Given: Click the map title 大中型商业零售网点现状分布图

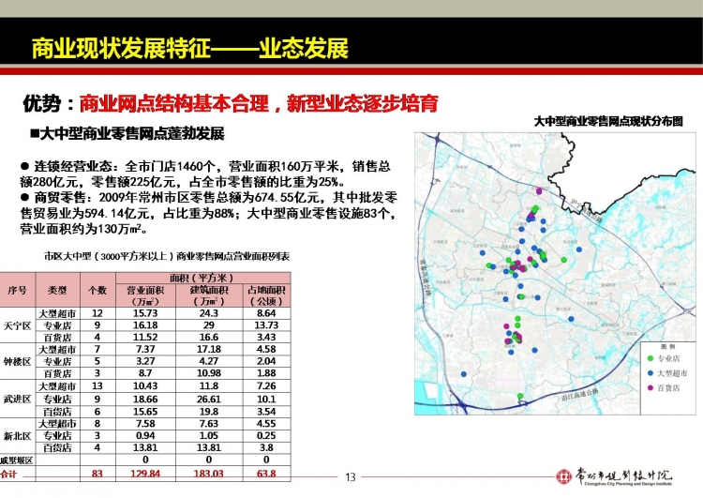Looking at the screenshot, I should [x=609, y=121].
